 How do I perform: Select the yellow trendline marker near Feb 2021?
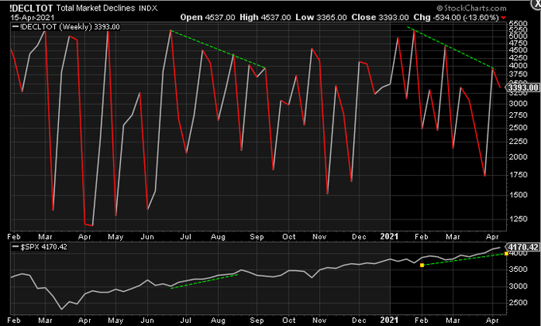pyautogui.click(x=422, y=265)
